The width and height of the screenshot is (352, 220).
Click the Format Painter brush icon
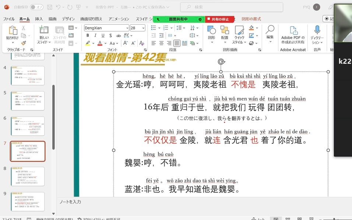24,43
